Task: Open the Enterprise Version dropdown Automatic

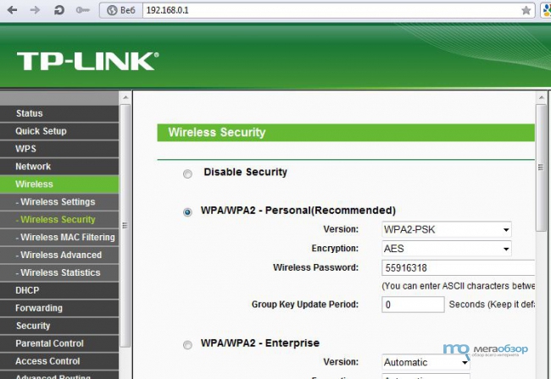Action: pyautogui.click(x=426, y=362)
